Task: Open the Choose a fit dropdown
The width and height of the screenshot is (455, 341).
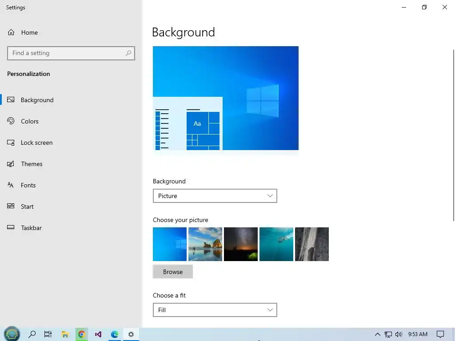Action: tap(215, 310)
